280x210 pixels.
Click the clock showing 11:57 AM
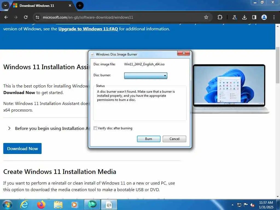(266, 203)
